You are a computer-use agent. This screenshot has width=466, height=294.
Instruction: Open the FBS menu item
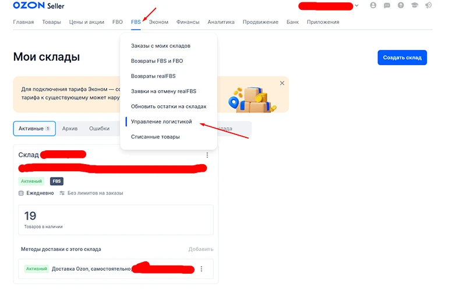(x=136, y=22)
